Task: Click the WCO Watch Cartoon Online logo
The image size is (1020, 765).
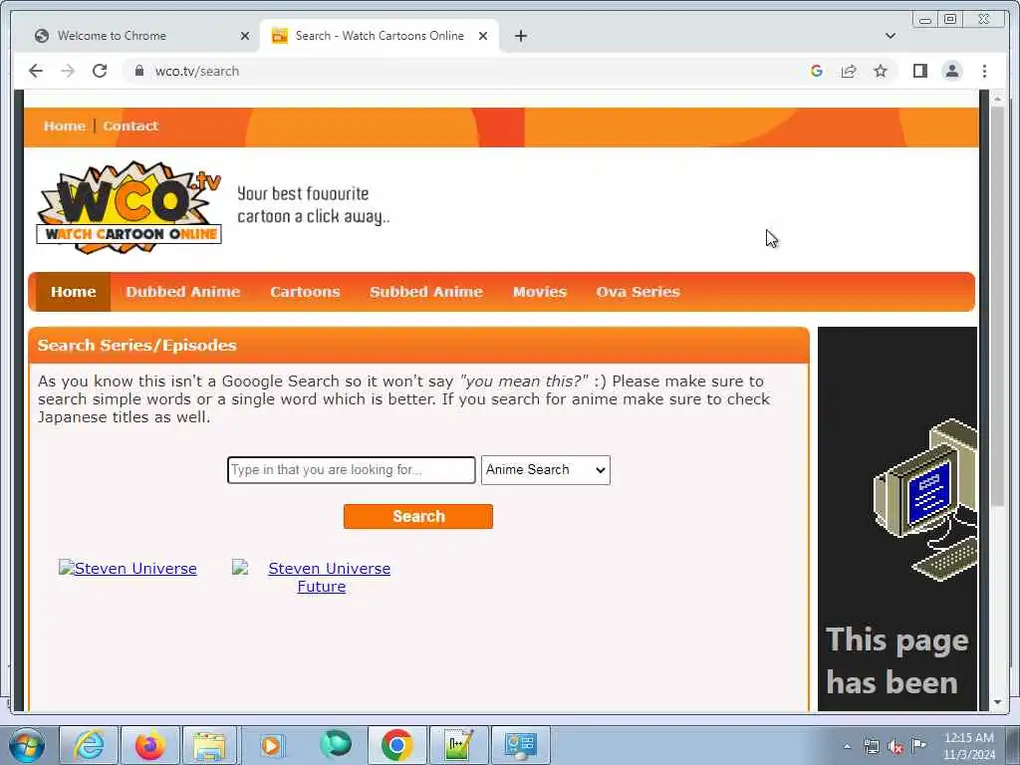Action: 128,207
